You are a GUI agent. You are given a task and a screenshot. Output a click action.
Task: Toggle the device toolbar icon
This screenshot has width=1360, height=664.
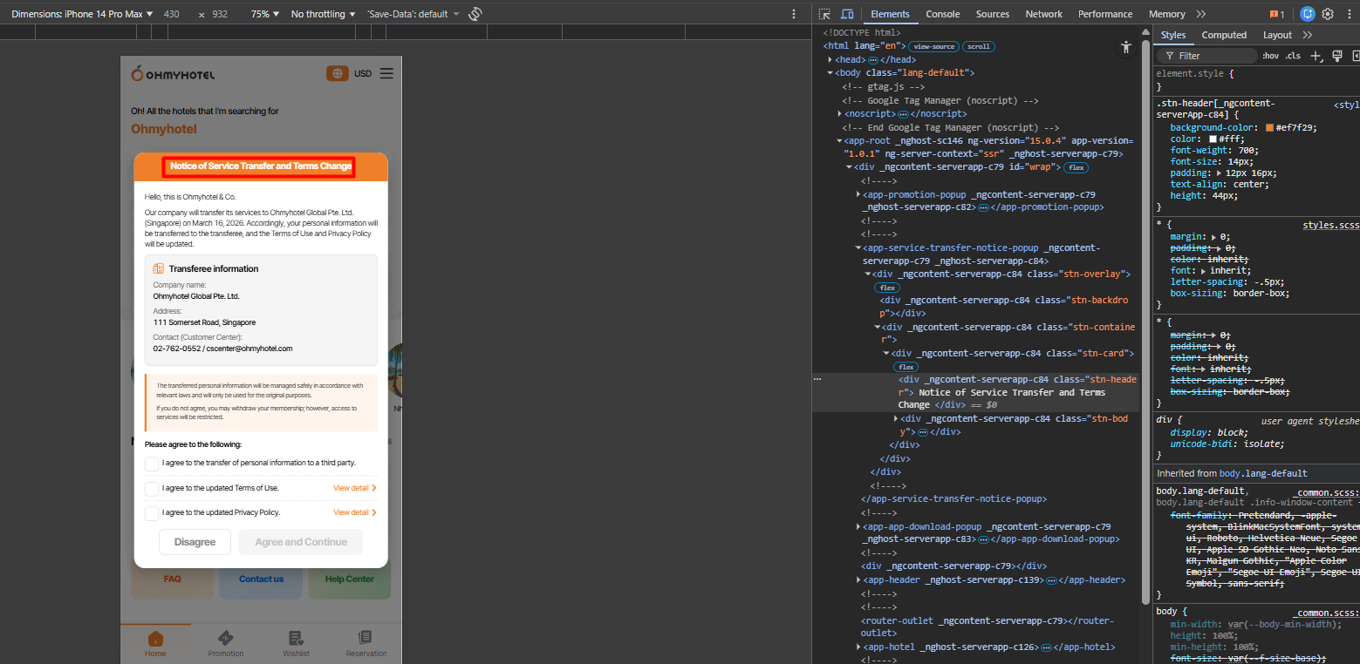(847, 14)
